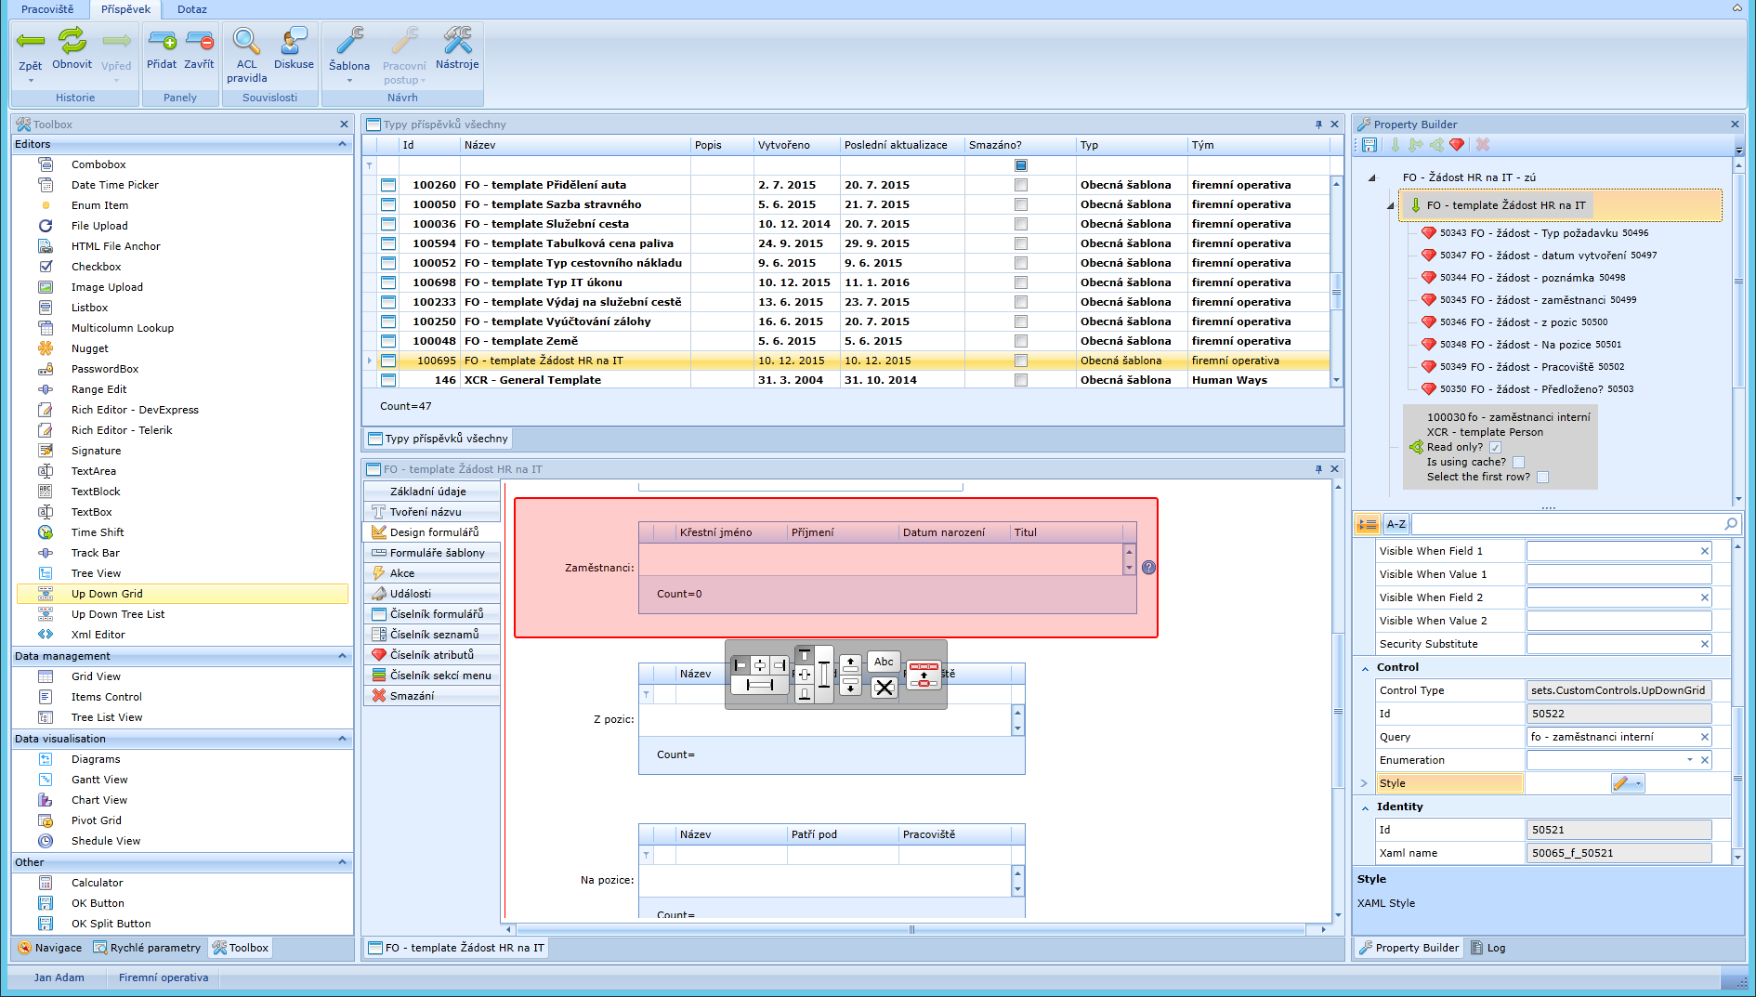Click the Obnovit refresh icon
1756x997 pixels.
[x=72, y=42]
